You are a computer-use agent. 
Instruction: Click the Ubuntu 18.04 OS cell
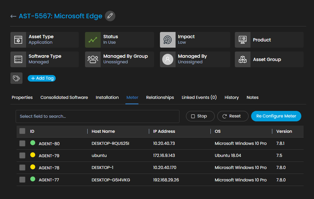pos(228,156)
